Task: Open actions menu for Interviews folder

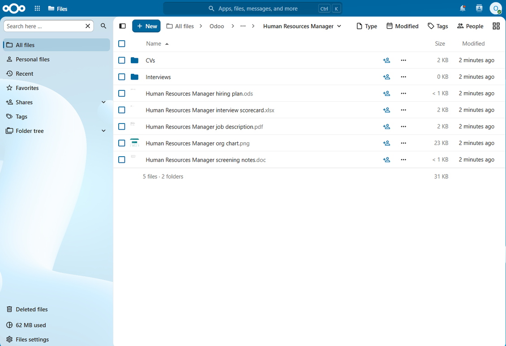Action: click(403, 77)
